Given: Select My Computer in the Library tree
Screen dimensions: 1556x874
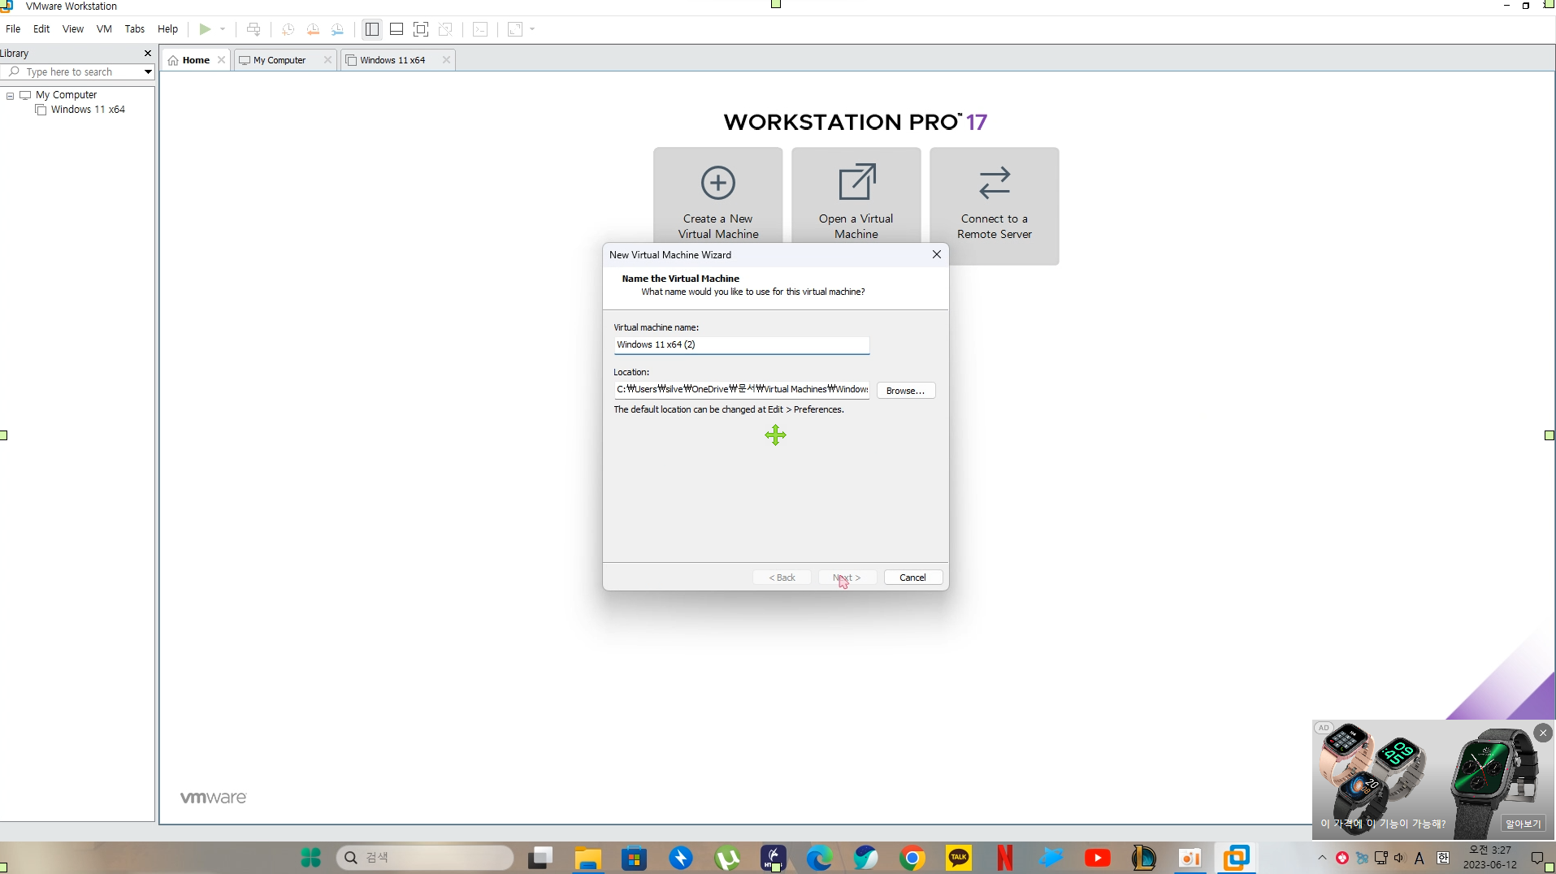Looking at the screenshot, I should coord(66,95).
